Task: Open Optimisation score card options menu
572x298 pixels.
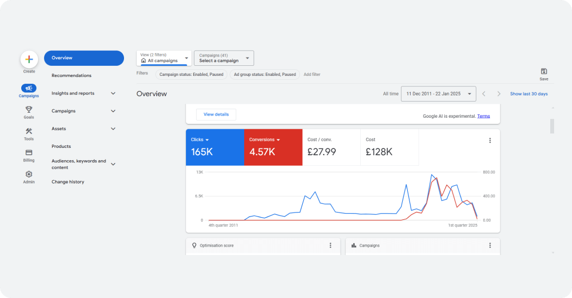Action: click(x=330, y=246)
